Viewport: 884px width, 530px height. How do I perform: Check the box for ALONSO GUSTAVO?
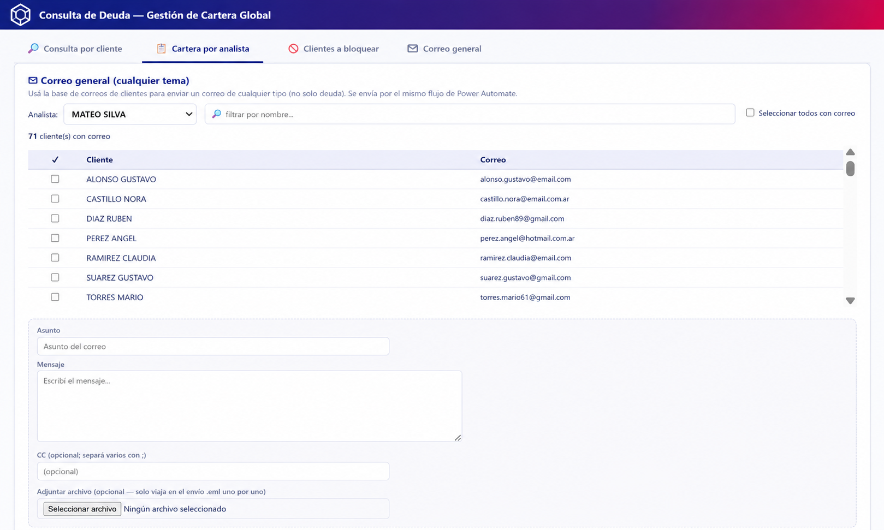[x=55, y=179]
